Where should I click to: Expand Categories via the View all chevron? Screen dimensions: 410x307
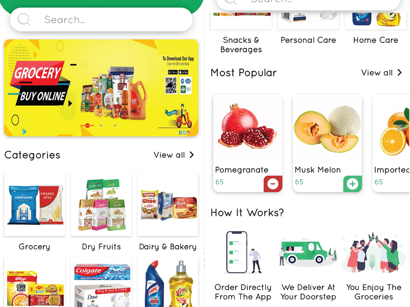[192, 155]
